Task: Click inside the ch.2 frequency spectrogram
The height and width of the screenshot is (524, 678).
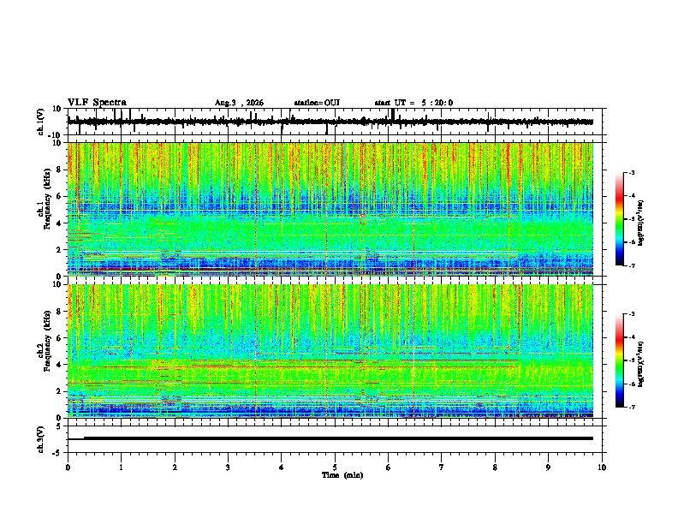Action: coord(330,351)
